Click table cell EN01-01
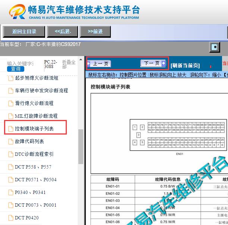Viewport: 228px width, 225px height. 113,186
